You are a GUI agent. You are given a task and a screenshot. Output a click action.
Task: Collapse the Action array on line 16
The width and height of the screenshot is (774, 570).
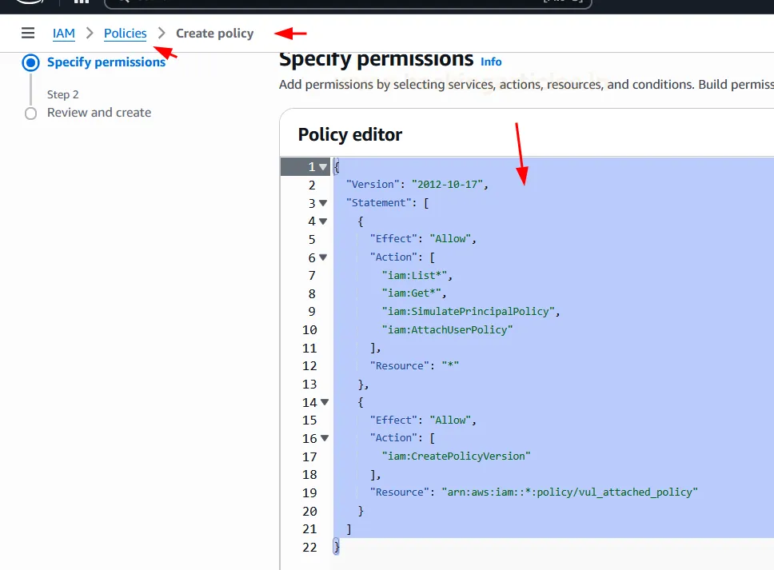(x=323, y=438)
